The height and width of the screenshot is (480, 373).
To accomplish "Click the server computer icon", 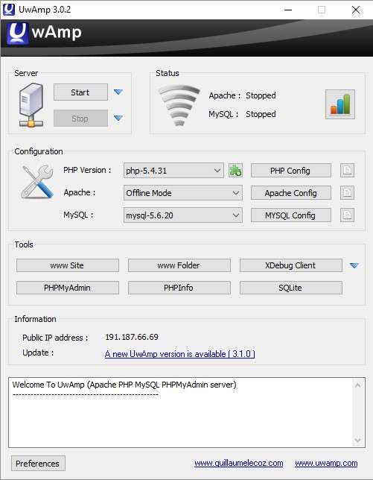I will point(31,105).
